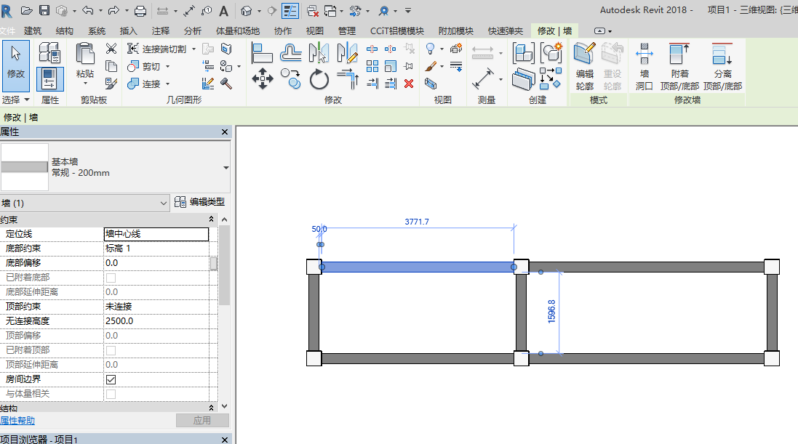
Task: Expand the Select (选择) panel dropdown
Action: coord(27,100)
